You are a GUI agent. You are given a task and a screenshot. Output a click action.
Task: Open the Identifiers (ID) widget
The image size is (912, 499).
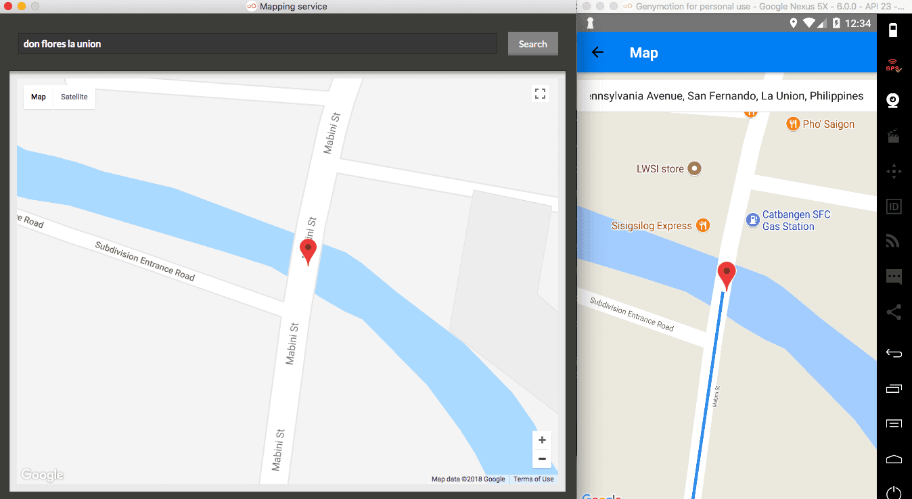pyautogui.click(x=893, y=206)
